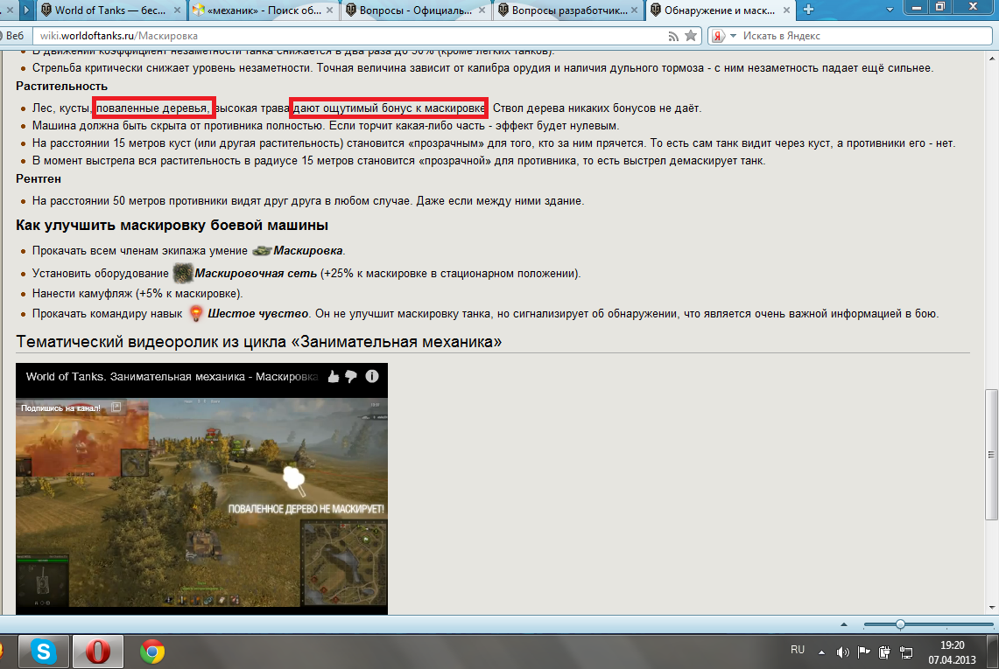999x669 pixels.
Task: Close the 'Вопросы - Официаль...' tab
Action: tap(482, 10)
